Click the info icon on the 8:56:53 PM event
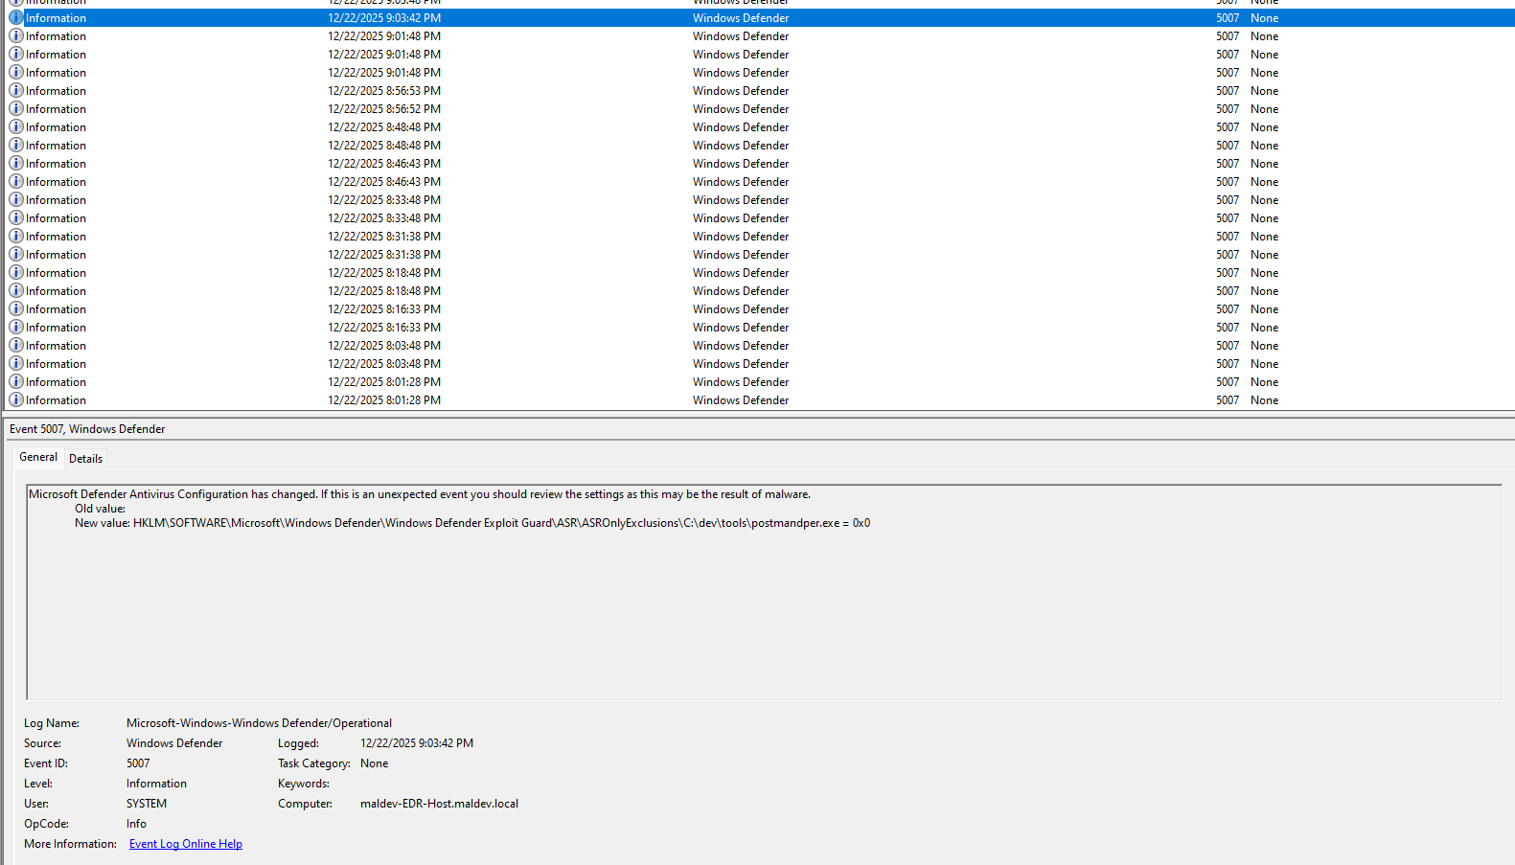This screenshot has height=865, width=1515. coord(16,91)
